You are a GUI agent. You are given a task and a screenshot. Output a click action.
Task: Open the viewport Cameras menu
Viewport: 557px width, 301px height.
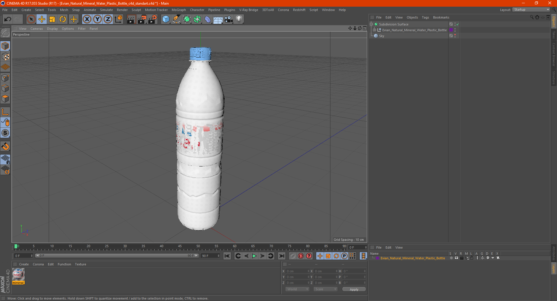point(37,29)
